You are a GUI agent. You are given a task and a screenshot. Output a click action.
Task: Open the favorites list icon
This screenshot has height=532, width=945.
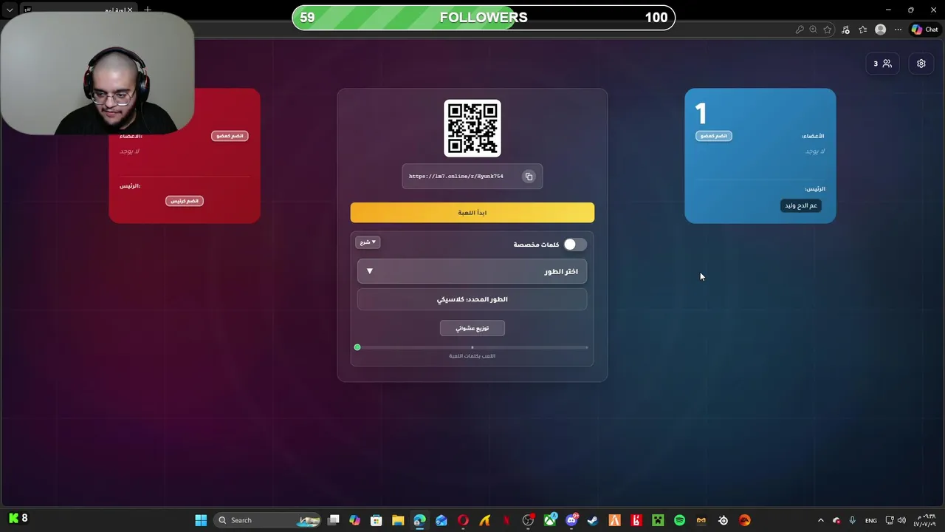(862, 30)
